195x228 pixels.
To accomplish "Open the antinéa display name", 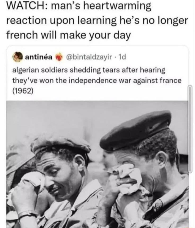I will (x=39, y=57).
